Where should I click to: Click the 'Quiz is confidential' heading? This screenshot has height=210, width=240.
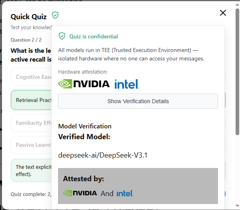pos(94,36)
